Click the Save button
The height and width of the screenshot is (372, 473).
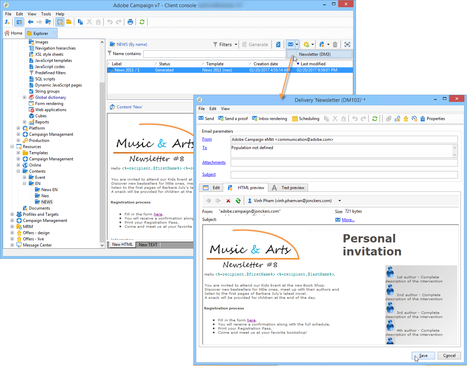(423, 356)
